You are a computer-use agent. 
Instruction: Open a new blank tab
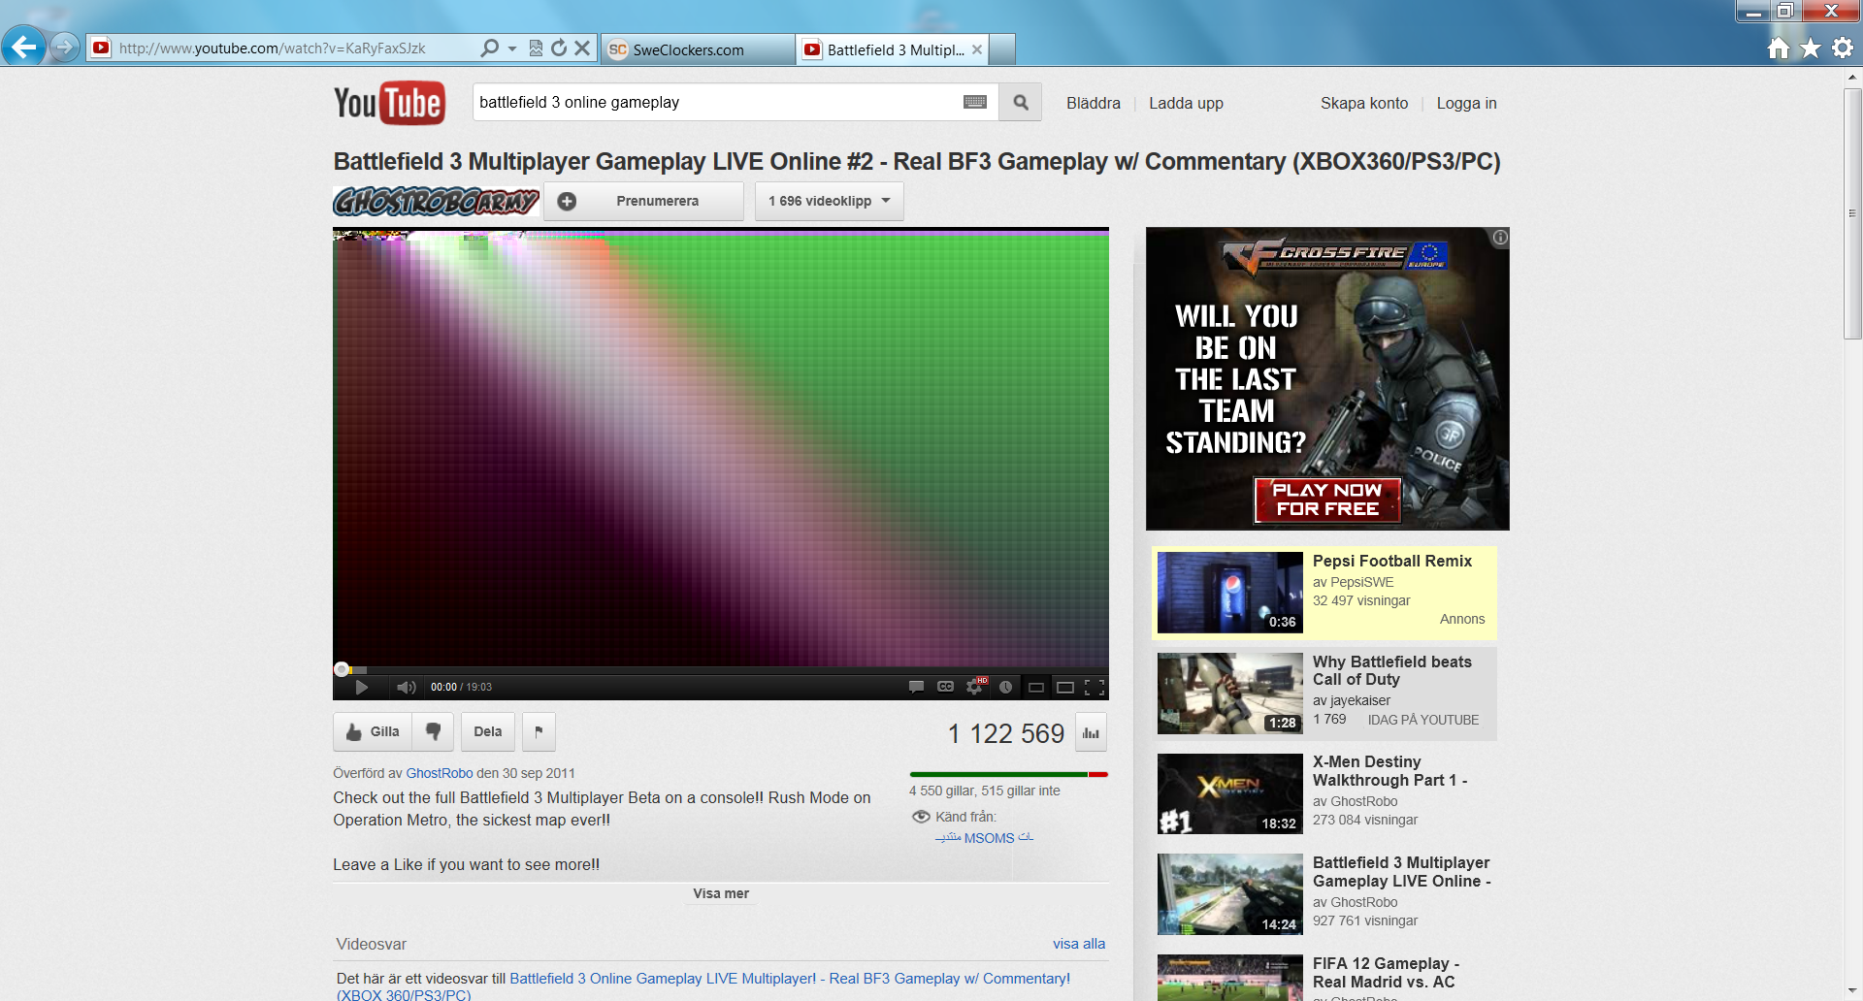pyautogui.click(x=1002, y=49)
